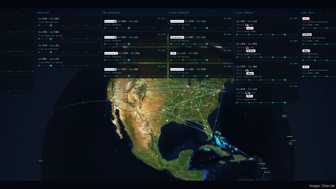The width and height of the screenshot is (336, 189).
Task: Click the progress tracker on flight WN 2451 card
Action: pos(201,44)
